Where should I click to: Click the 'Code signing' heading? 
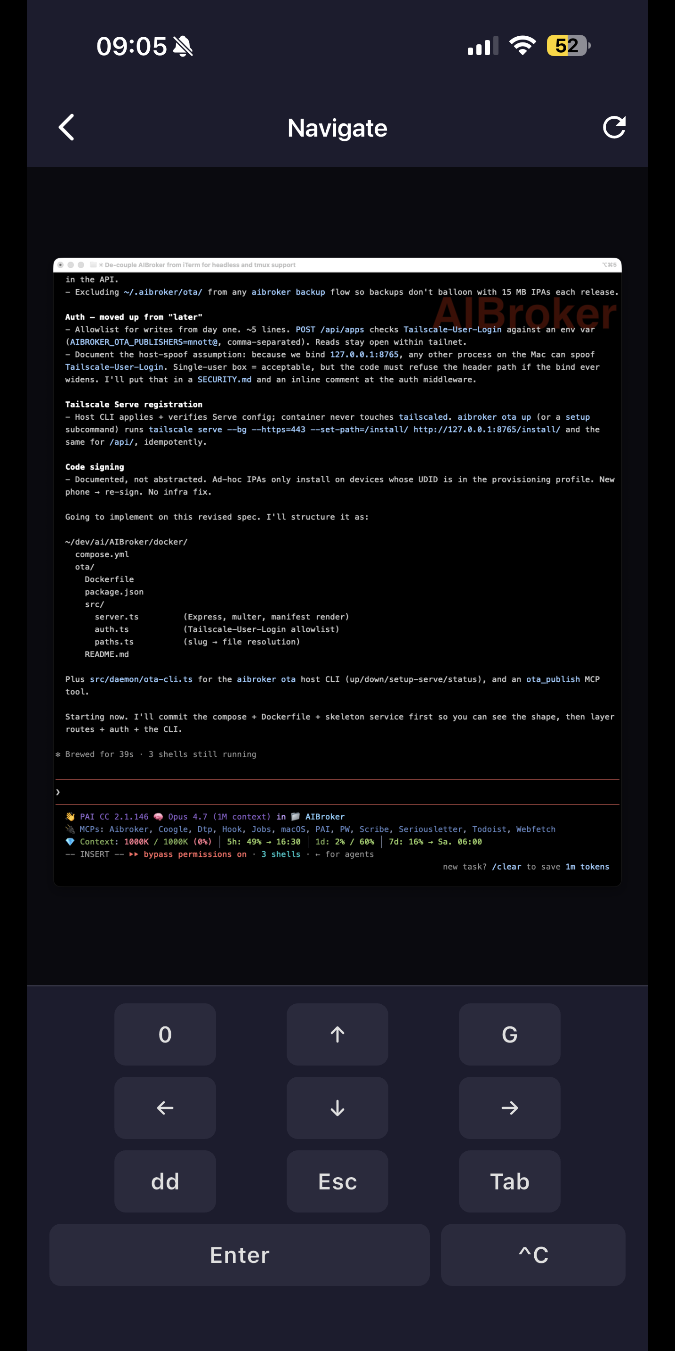point(95,467)
